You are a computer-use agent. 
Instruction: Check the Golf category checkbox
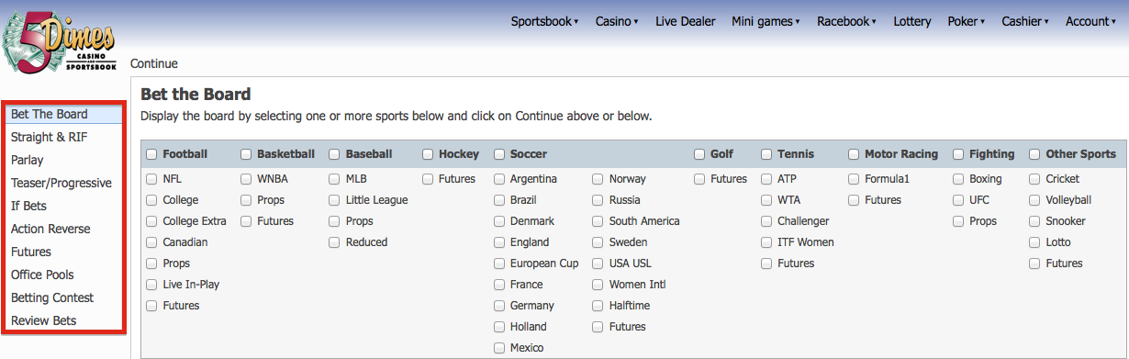point(699,154)
